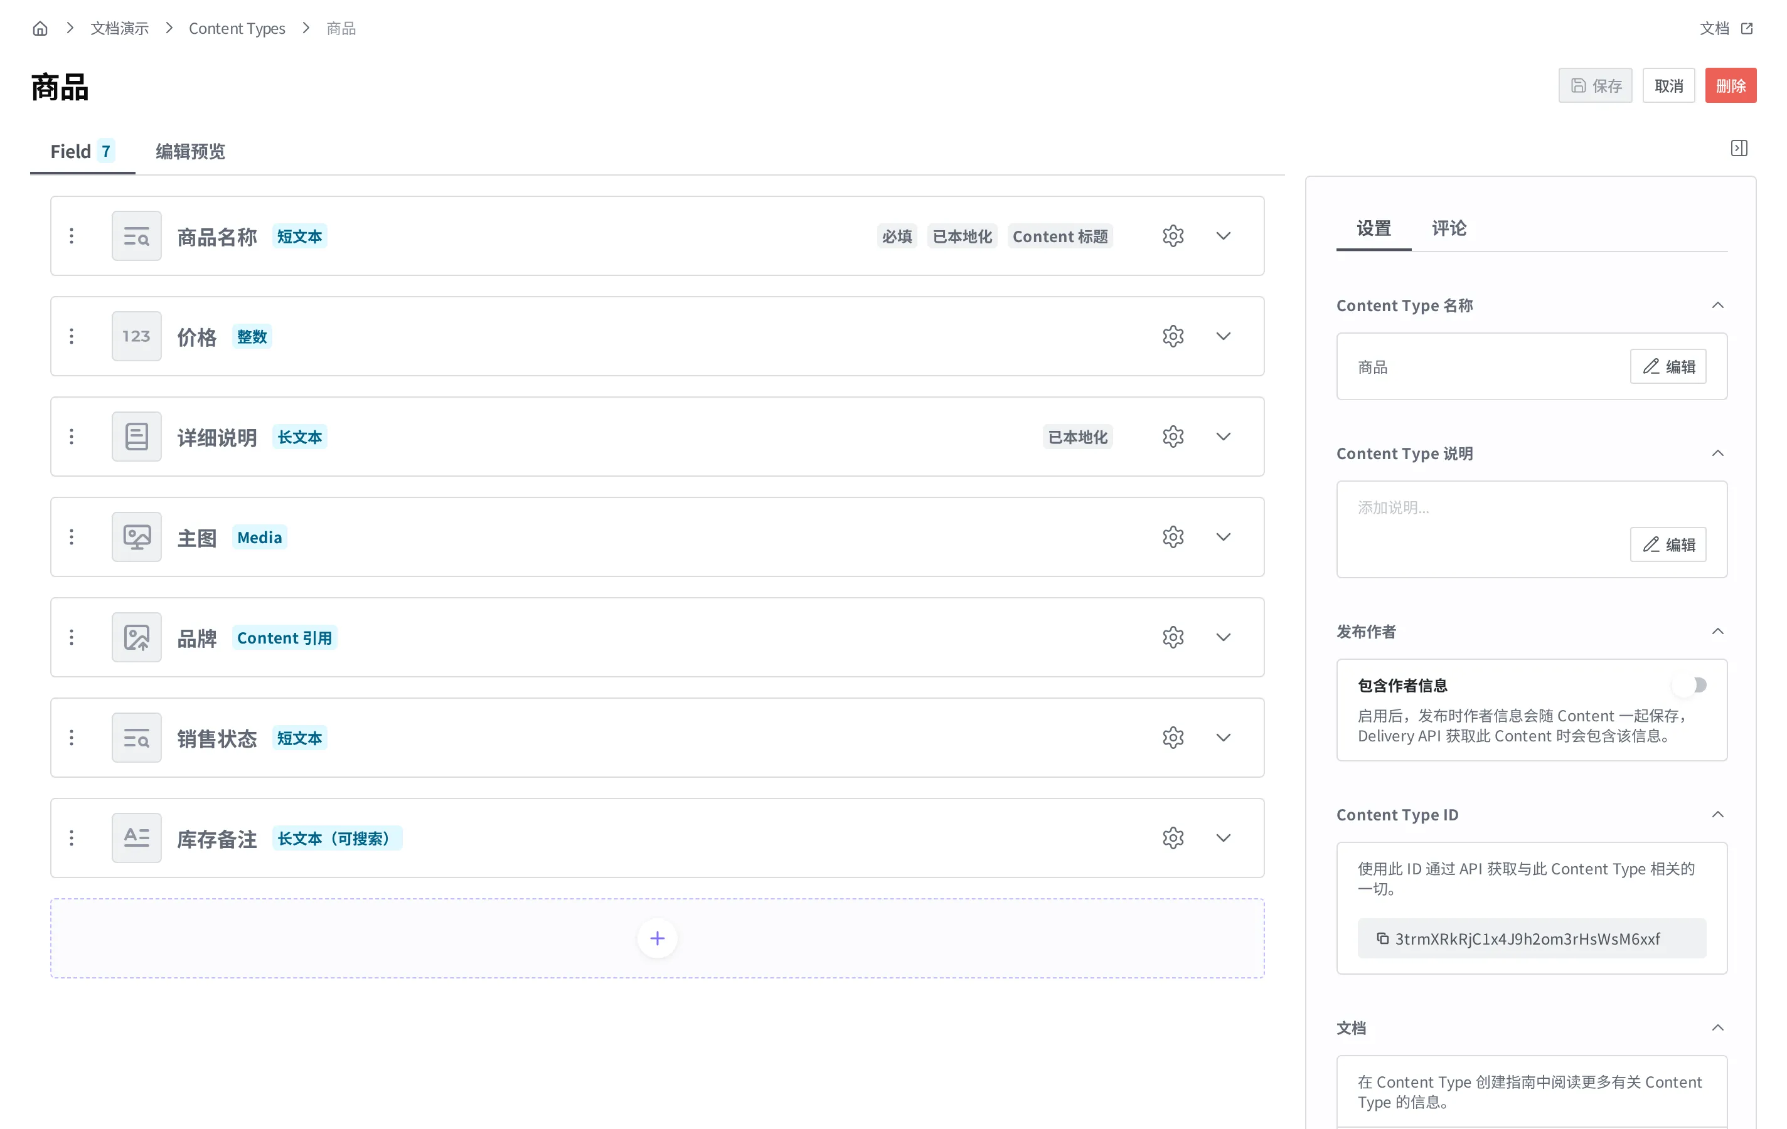The image size is (1787, 1129).
Task: Switch to the 编辑预览 tab
Action: pyautogui.click(x=191, y=151)
